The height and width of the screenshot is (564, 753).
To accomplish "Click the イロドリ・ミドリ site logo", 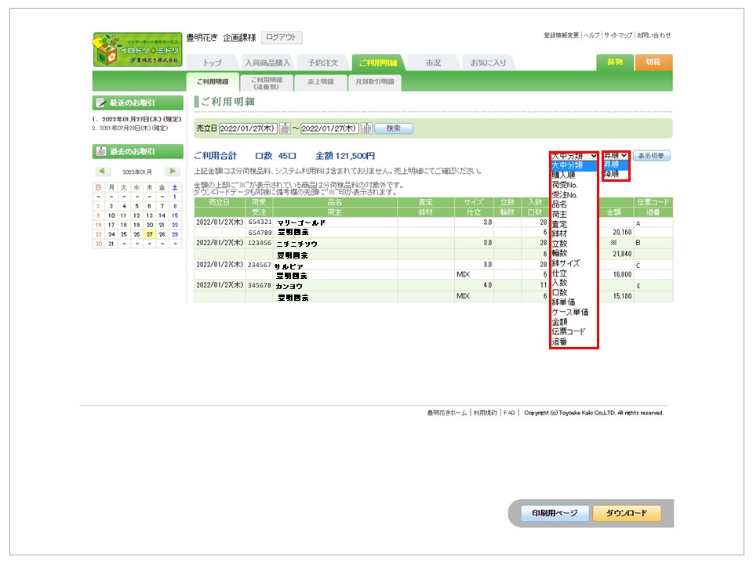I will click(x=137, y=49).
